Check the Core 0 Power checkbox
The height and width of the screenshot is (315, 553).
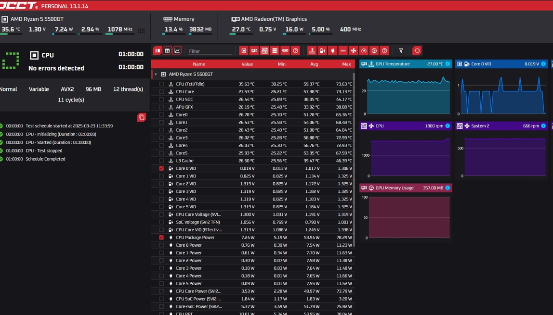coord(161,245)
